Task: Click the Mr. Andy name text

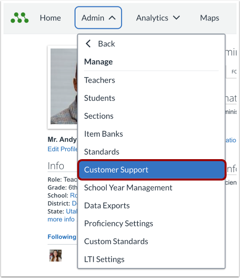Action: pos(62,139)
